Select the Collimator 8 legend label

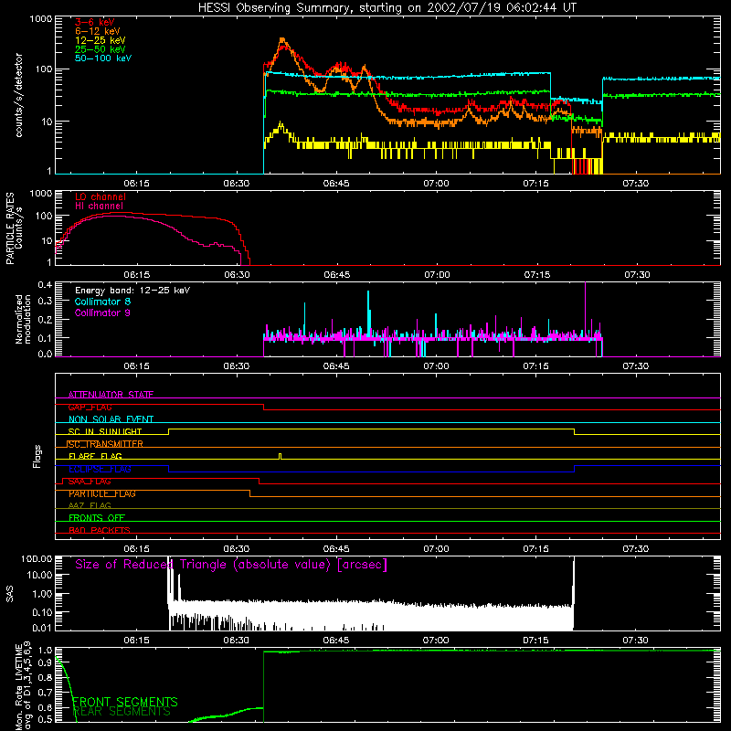point(102,302)
